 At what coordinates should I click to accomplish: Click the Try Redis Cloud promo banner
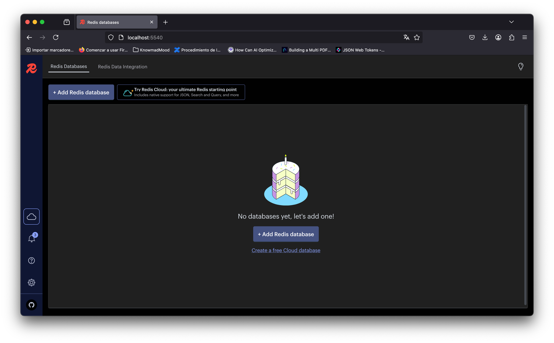point(181,92)
